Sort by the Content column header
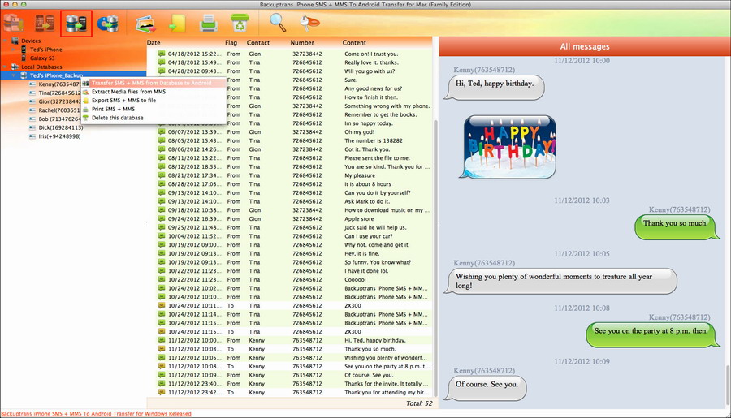Screen dimensions: 731x418 coord(354,43)
